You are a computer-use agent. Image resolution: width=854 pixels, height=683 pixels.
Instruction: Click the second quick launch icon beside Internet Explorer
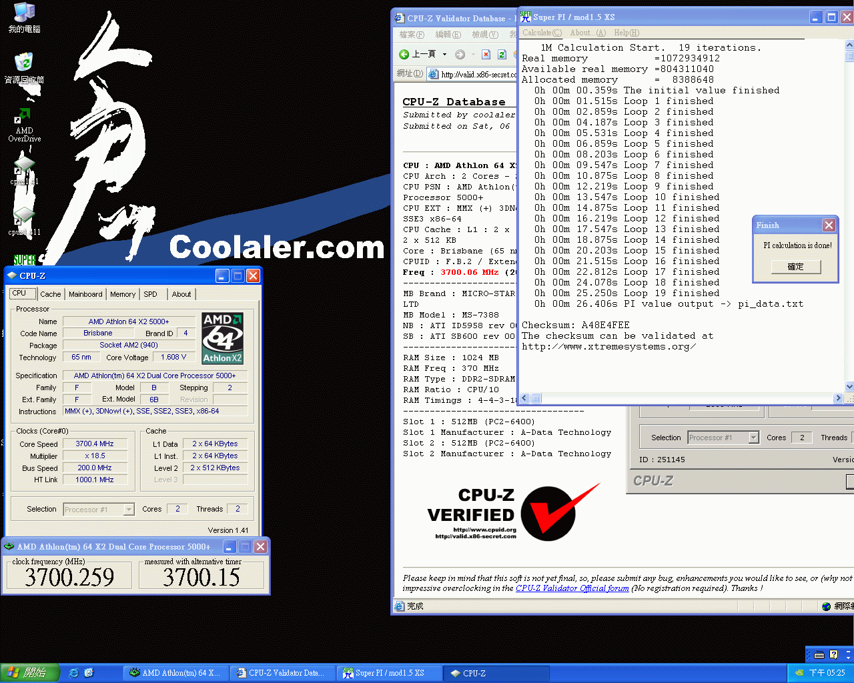tap(89, 673)
